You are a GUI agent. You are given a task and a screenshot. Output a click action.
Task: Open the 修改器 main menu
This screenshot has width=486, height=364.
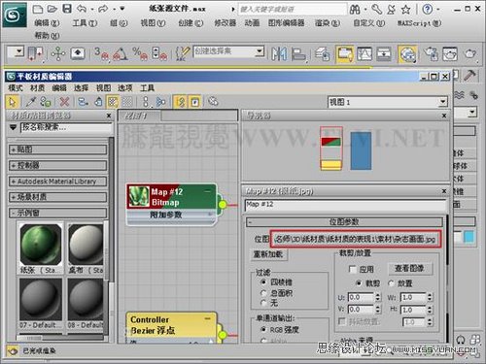point(225,23)
